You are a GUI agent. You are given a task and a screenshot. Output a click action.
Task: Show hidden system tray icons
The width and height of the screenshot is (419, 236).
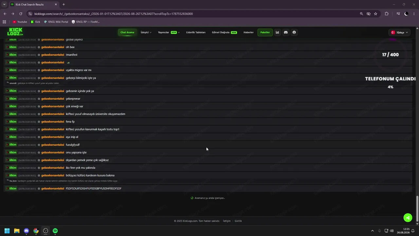[372, 231]
